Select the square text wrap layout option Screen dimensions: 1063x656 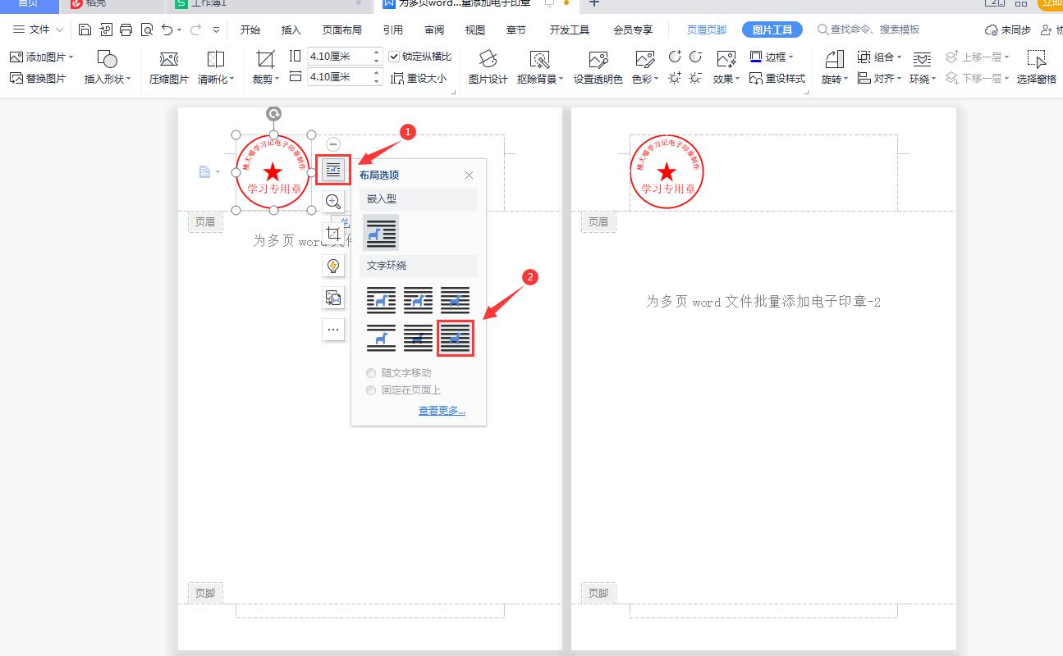coord(381,300)
